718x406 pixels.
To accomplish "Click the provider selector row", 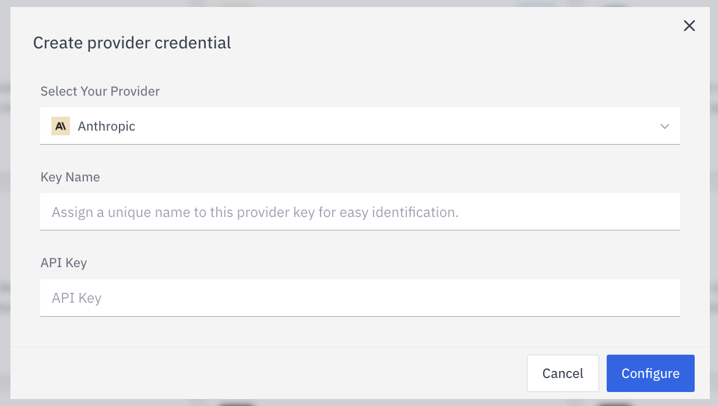I will (360, 126).
